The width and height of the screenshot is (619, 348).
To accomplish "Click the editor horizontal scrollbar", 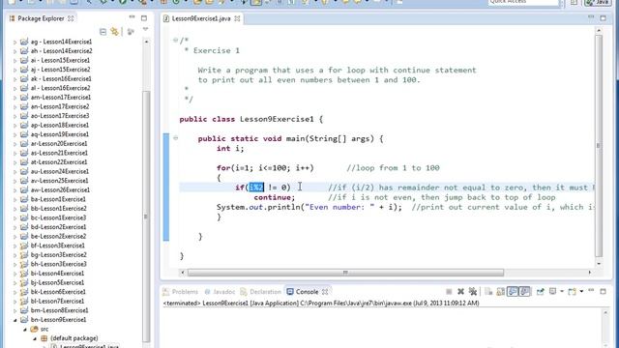I will tap(345, 273).
